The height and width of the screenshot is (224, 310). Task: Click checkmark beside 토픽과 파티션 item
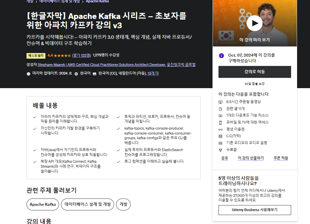coord(118,117)
